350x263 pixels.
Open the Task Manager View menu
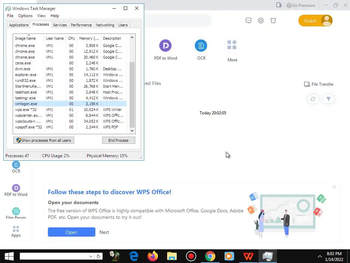(41, 16)
